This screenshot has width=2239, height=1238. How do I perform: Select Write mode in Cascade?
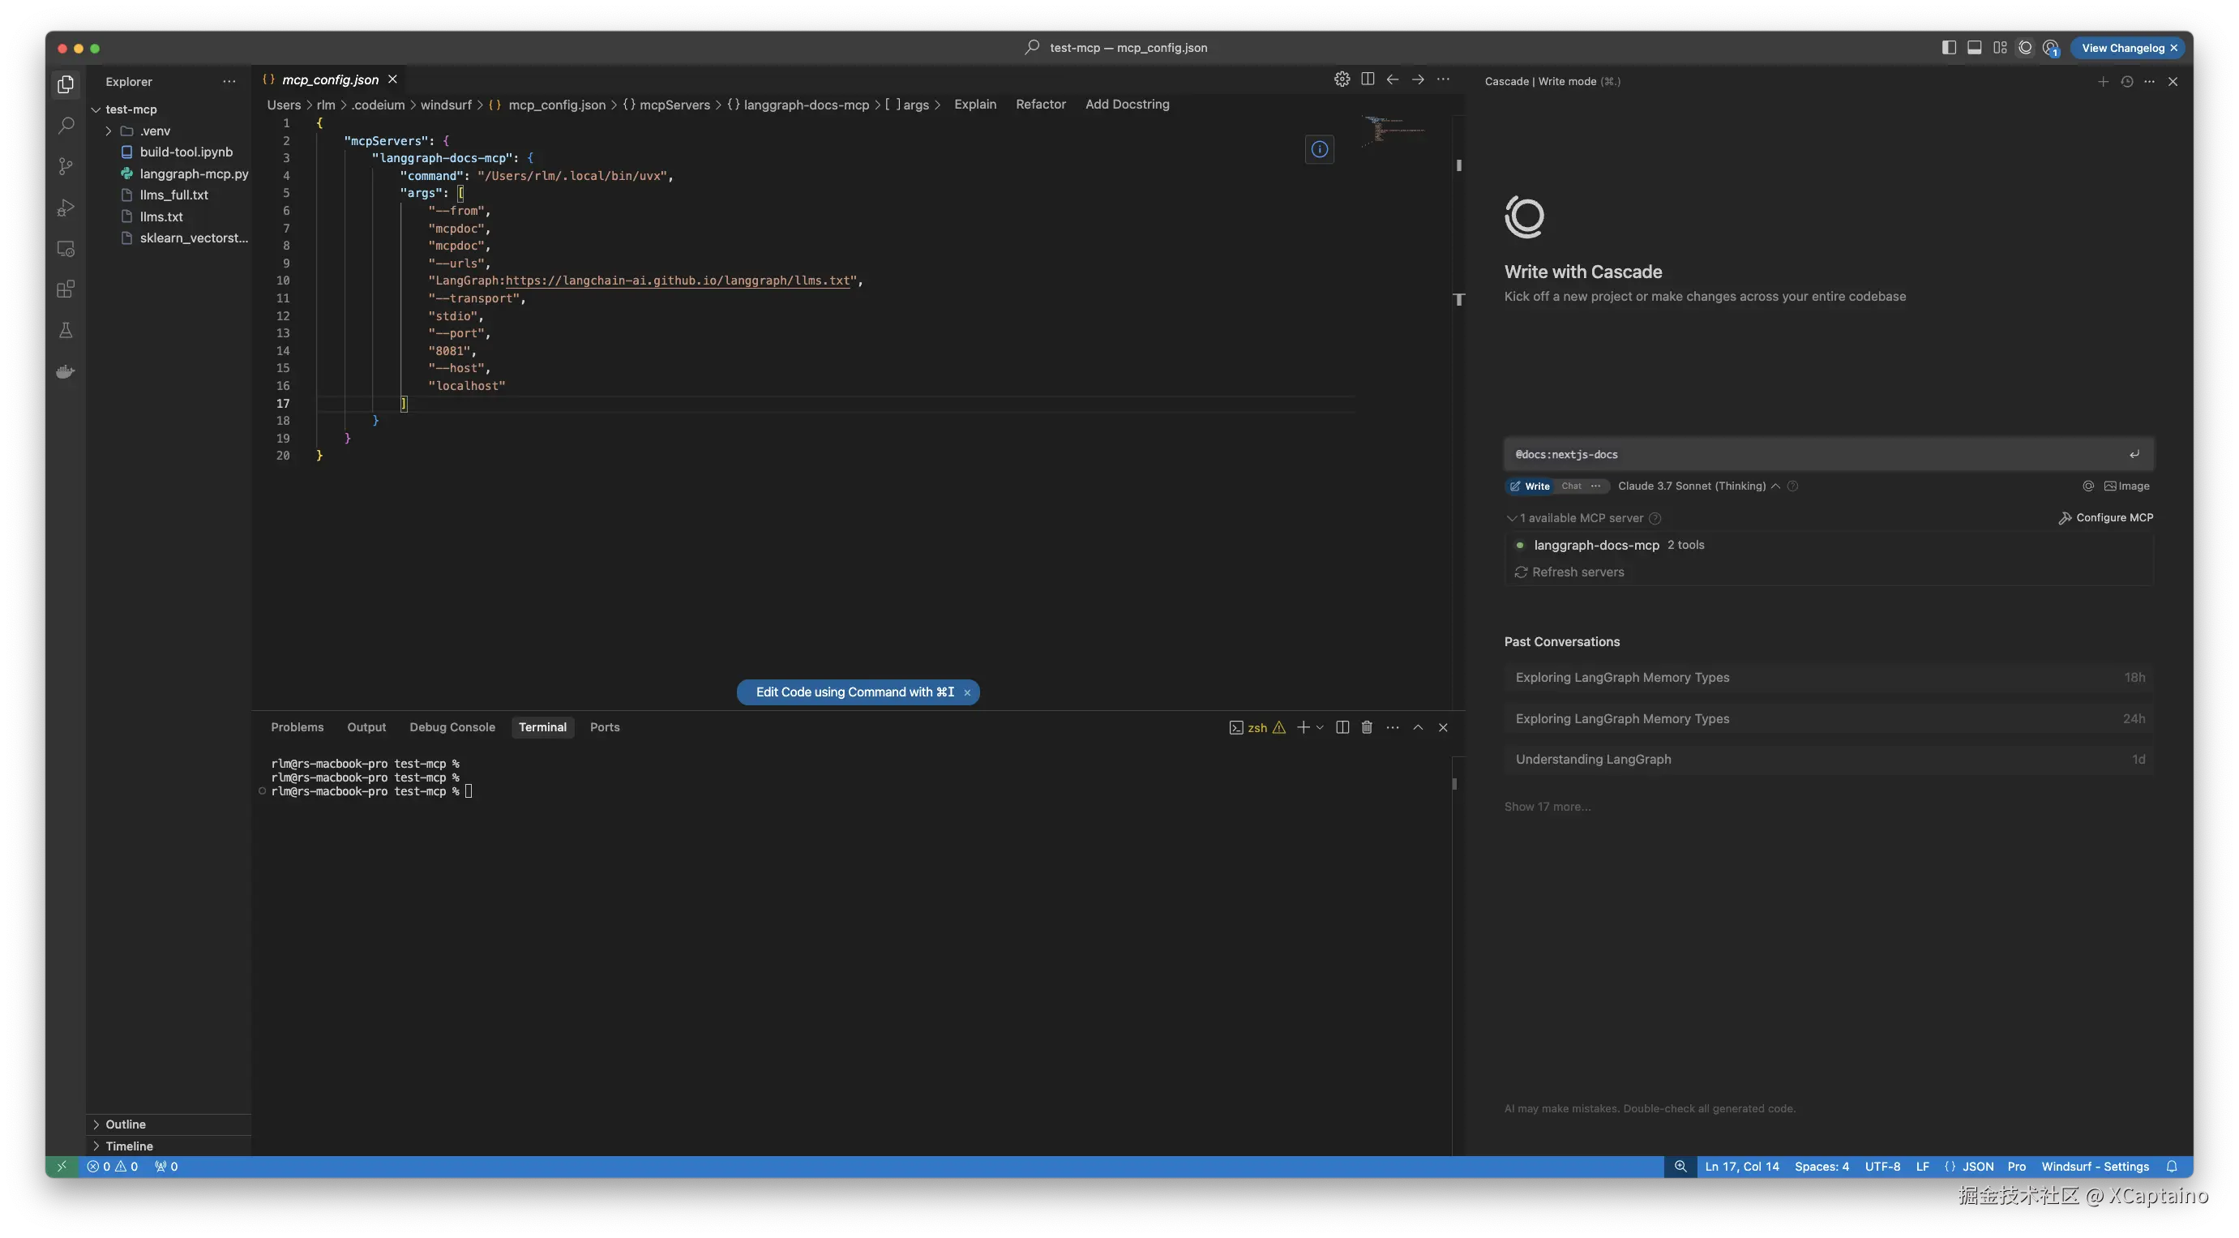click(1529, 486)
